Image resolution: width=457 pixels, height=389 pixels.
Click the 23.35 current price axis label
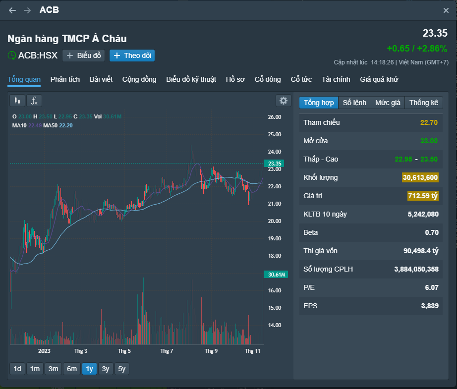click(275, 164)
